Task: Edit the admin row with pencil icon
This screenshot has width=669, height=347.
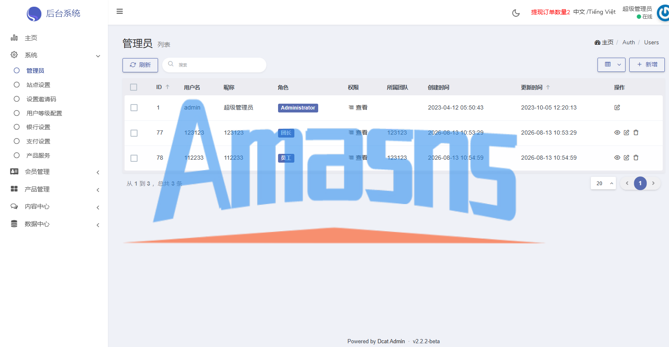Action: tap(617, 107)
